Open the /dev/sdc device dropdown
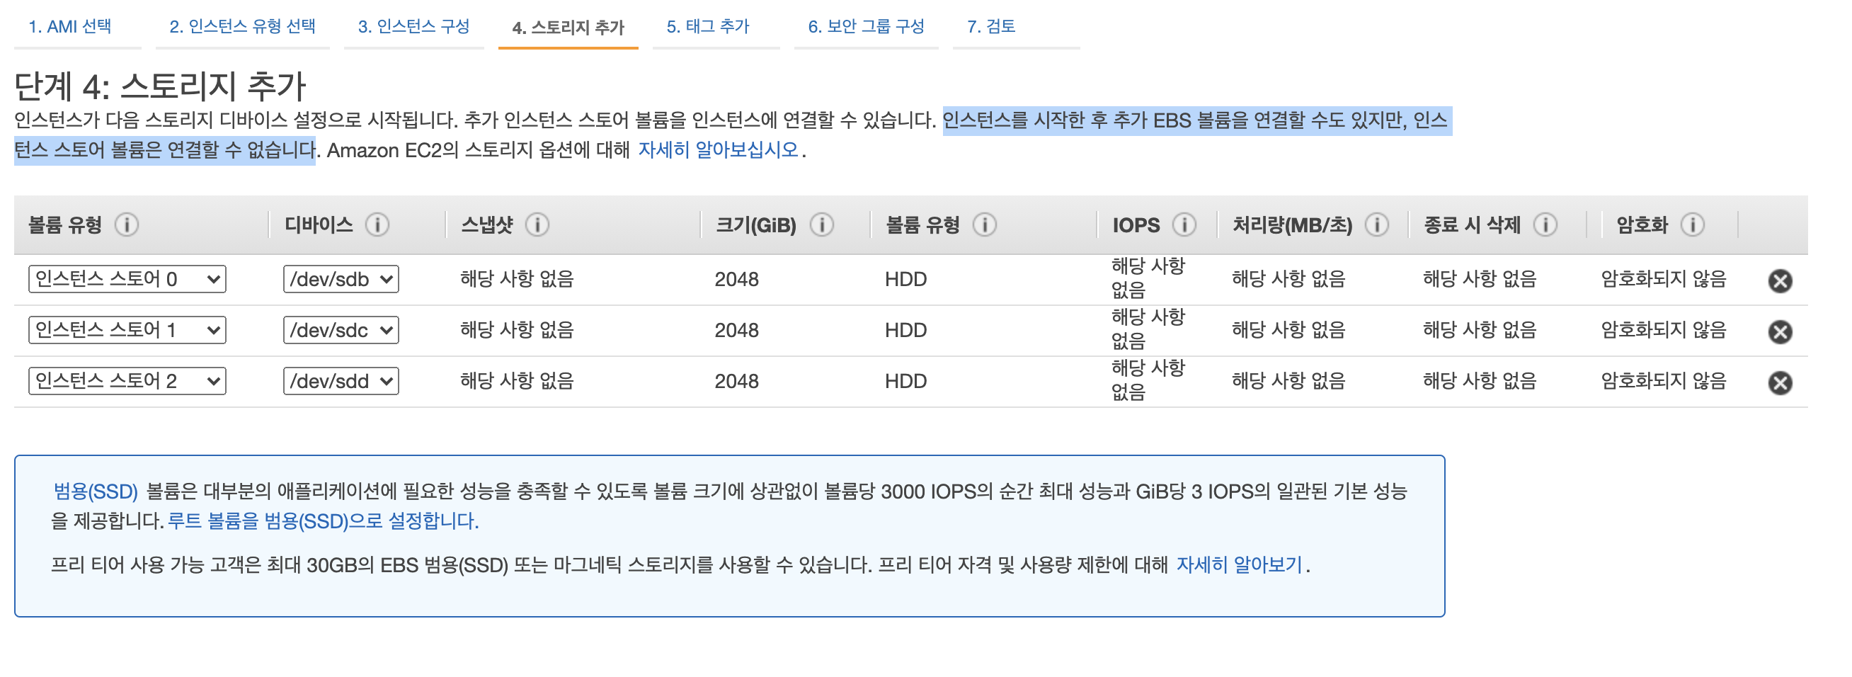 point(341,330)
